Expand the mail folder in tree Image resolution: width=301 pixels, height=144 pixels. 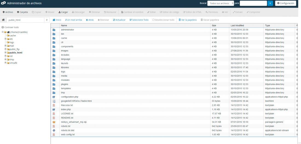point(5,46)
